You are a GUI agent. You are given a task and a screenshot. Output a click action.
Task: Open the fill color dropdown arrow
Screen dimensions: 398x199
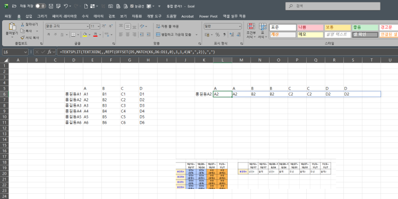click(x=90, y=34)
